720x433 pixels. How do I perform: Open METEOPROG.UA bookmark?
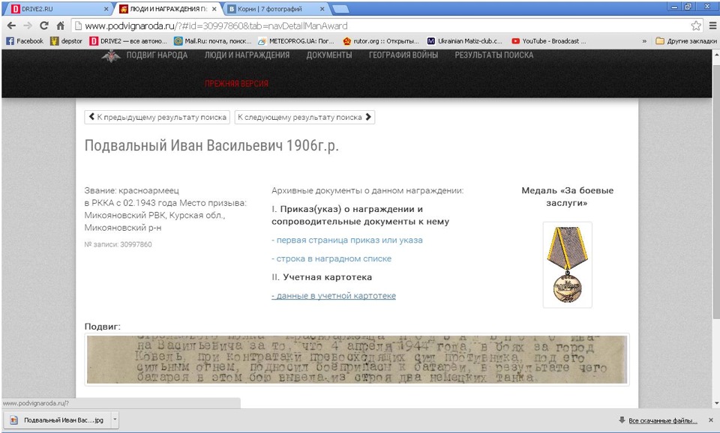coord(296,40)
